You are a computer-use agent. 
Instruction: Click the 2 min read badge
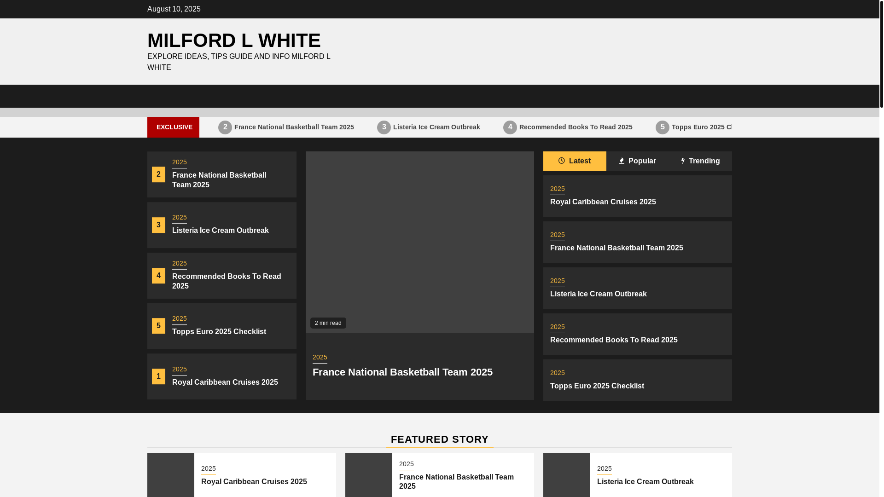point(328,323)
